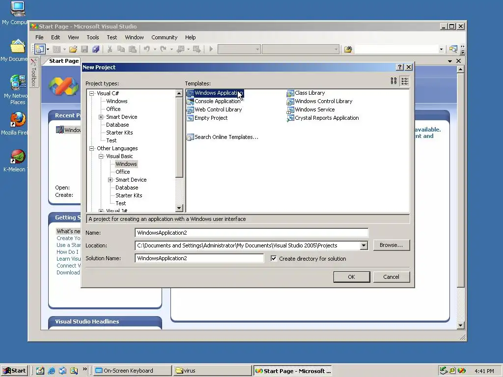Switch to On-Screen Keyboard taskbar button

[x=133, y=371]
